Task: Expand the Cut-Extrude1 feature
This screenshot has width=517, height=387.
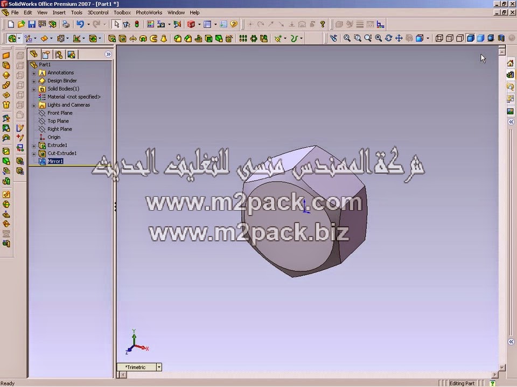Action: tap(33, 154)
